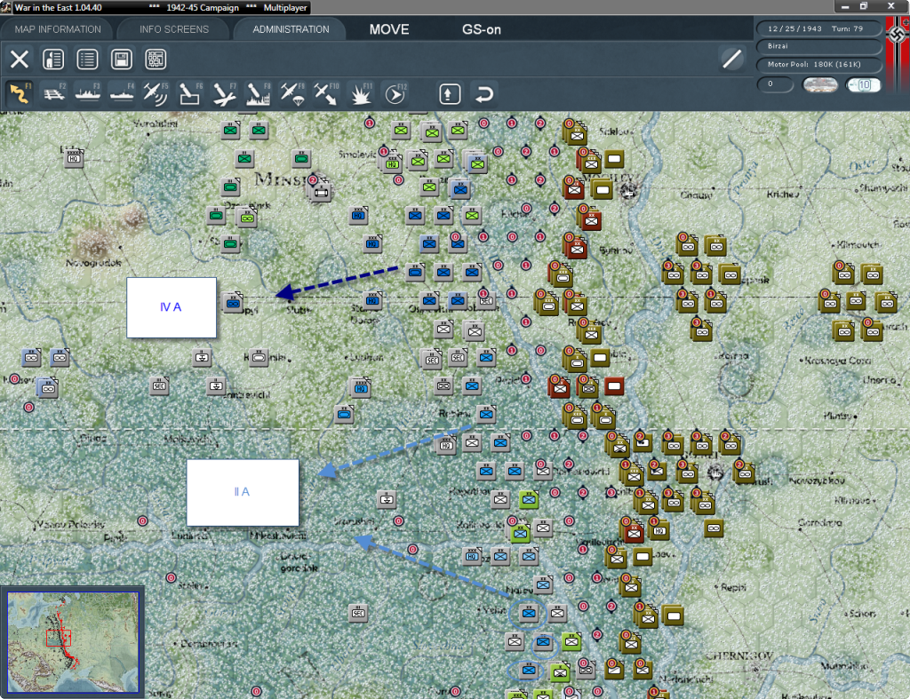Click the floppy disk save game icon

click(x=121, y=60)
